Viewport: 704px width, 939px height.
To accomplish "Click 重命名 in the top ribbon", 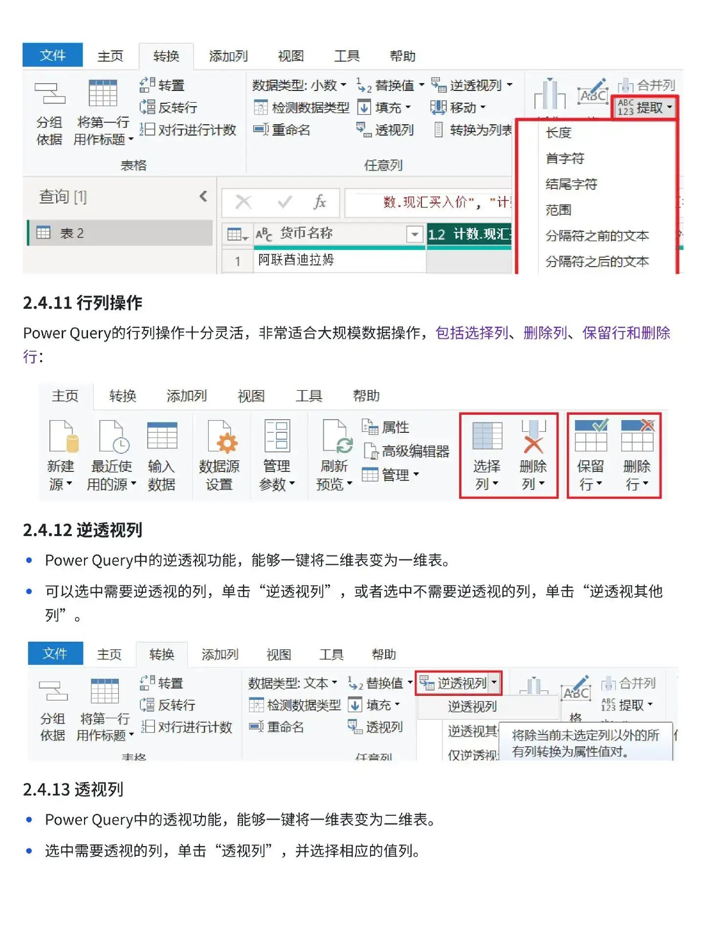I will click(x=282, y=130).
